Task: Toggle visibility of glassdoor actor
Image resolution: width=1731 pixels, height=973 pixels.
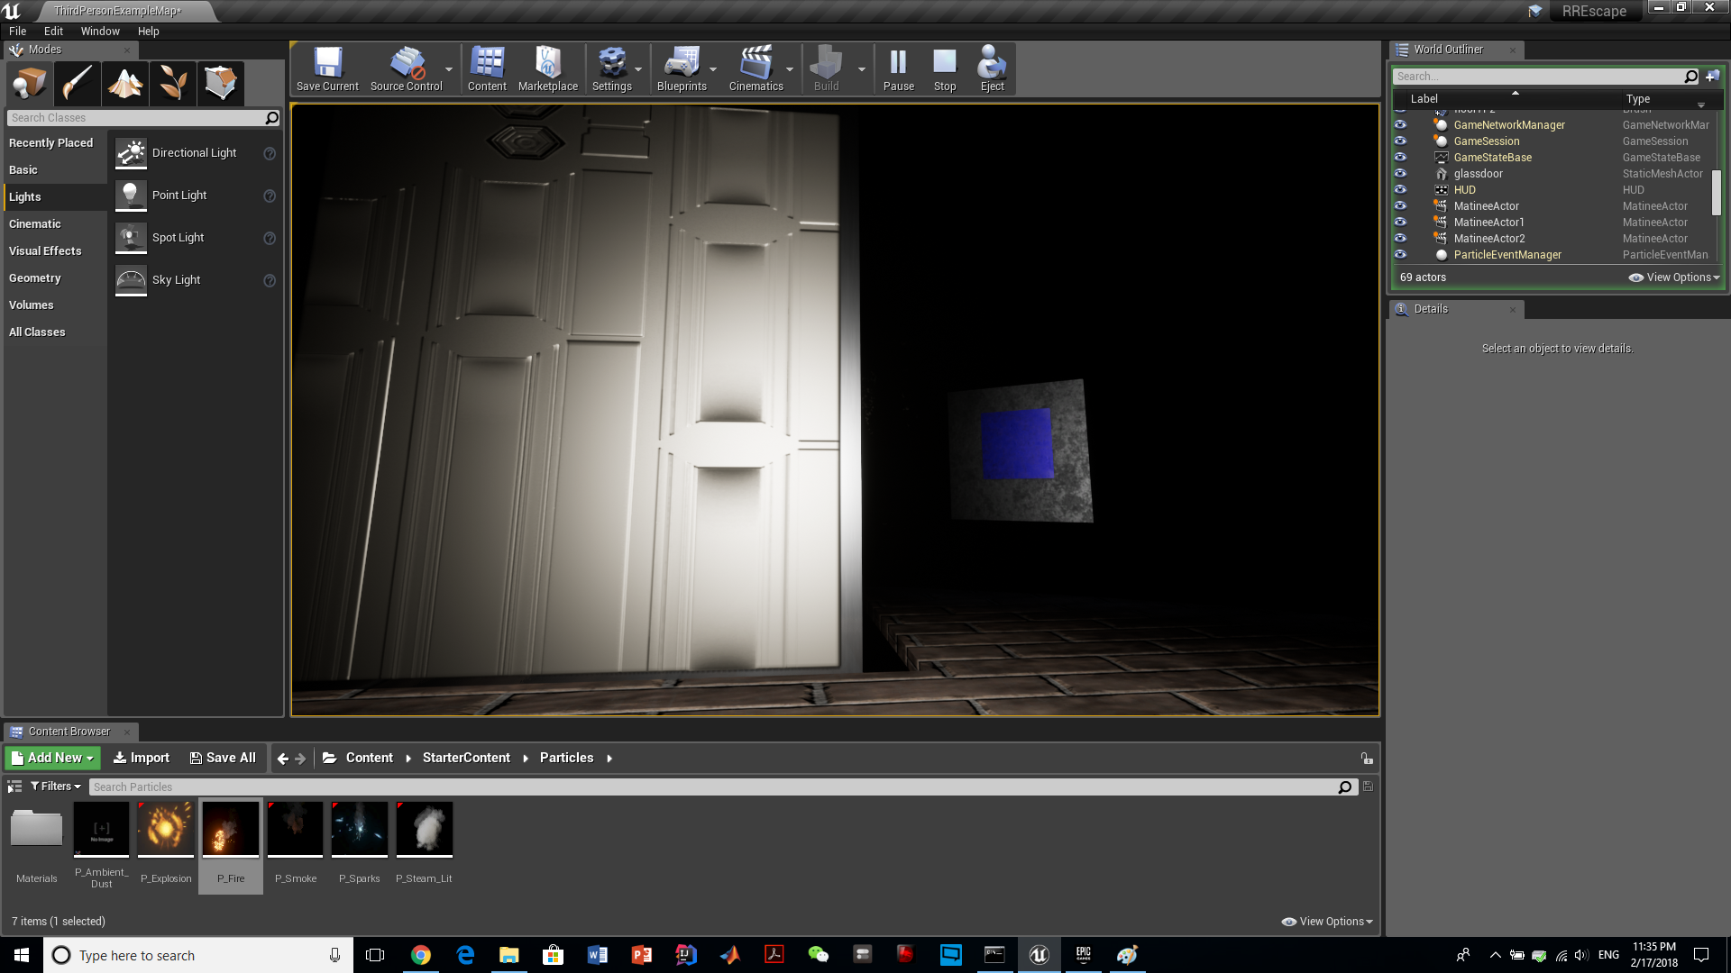Action: 1400,173
